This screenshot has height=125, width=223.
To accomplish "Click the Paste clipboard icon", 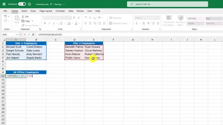I will click(17, 18).
